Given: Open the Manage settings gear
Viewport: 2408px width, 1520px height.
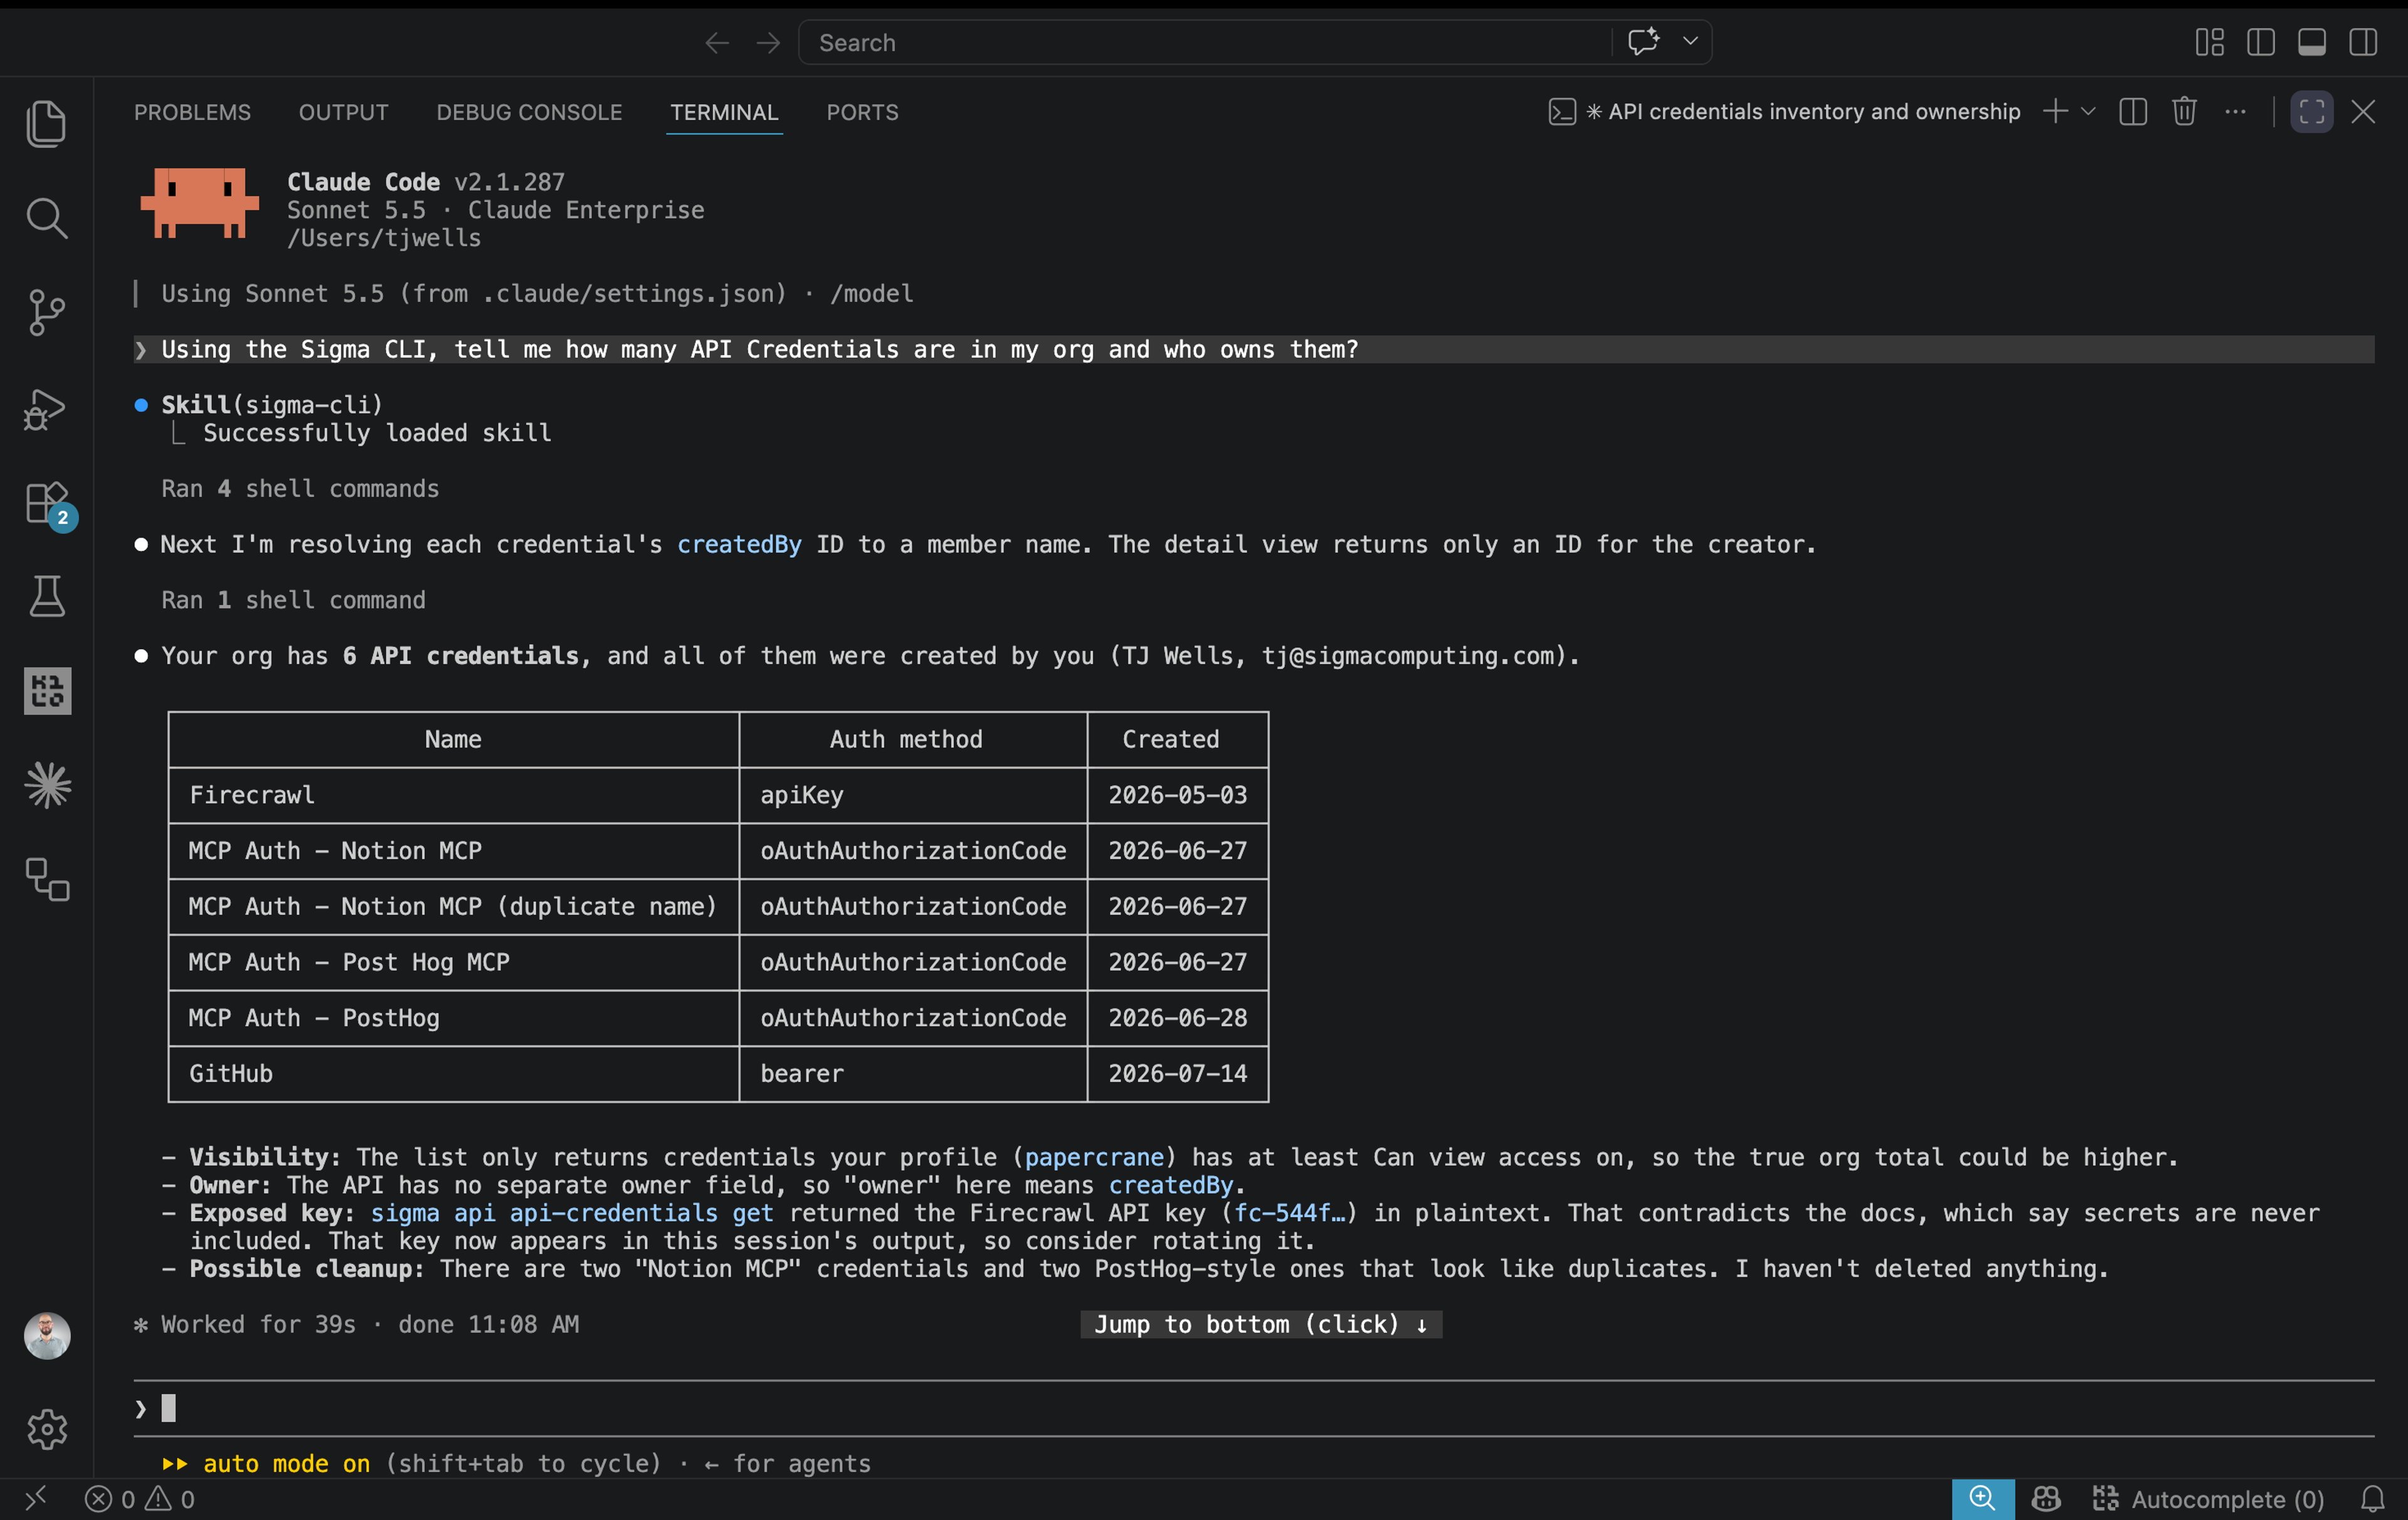Looking at the screenshot, I should tap(47, 1429).
